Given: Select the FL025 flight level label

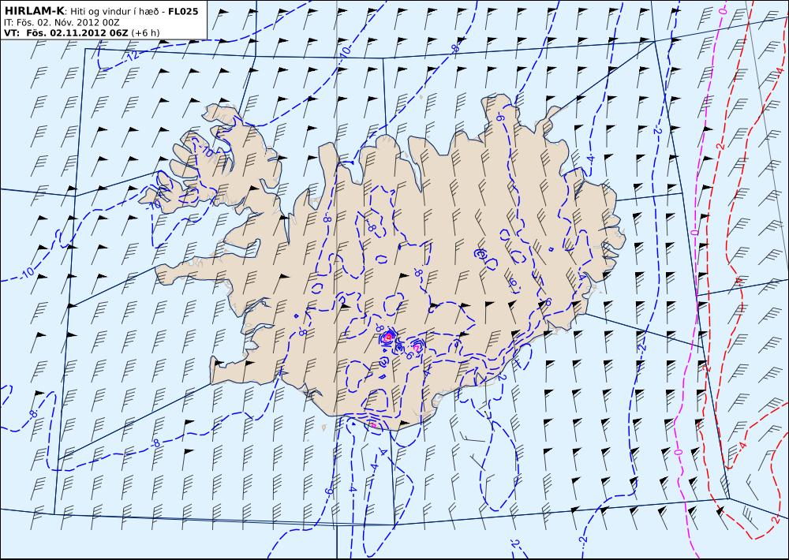Looking at the screenshot, I should 183,11.
